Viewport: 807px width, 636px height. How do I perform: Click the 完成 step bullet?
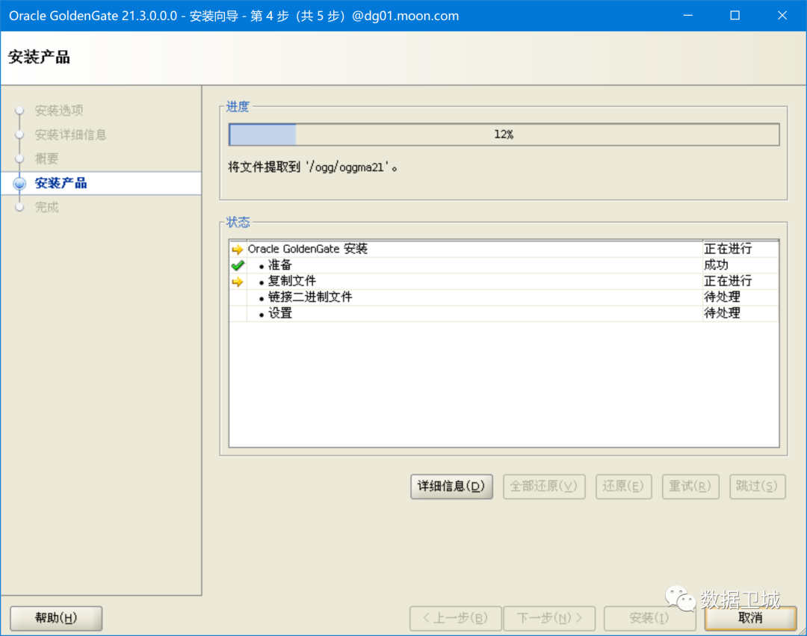pos(19,207)
